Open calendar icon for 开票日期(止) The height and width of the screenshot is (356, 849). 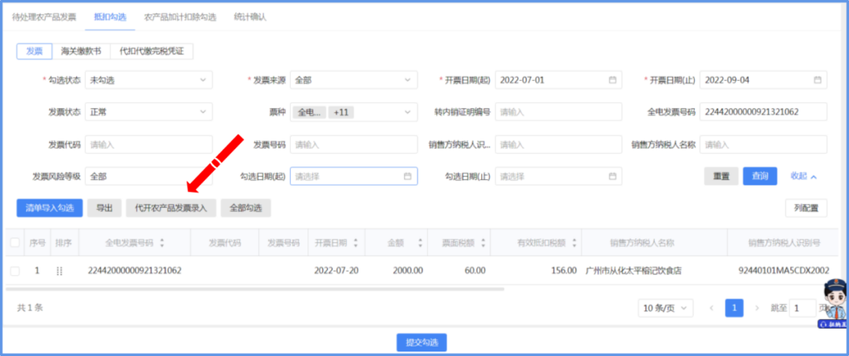(818, 80)
